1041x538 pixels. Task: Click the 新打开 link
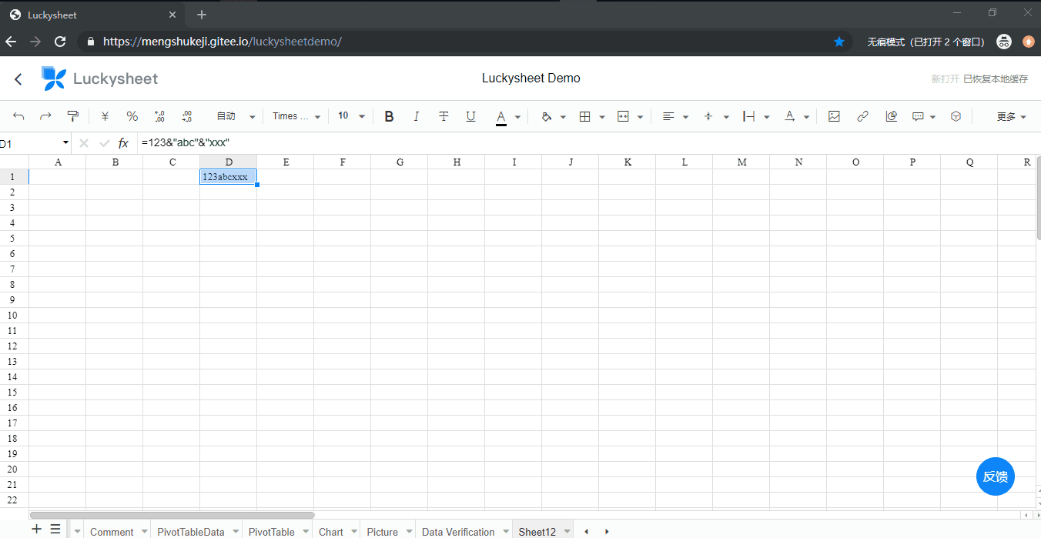point(945,79)
